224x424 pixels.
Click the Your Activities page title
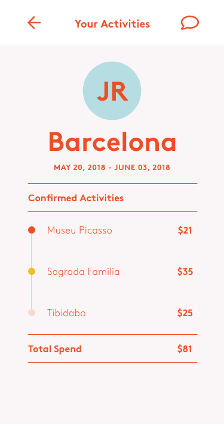(x=112, y=24)
